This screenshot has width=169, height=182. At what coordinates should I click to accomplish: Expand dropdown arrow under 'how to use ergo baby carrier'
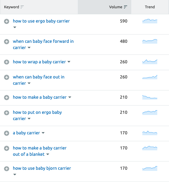coord(15,27)
